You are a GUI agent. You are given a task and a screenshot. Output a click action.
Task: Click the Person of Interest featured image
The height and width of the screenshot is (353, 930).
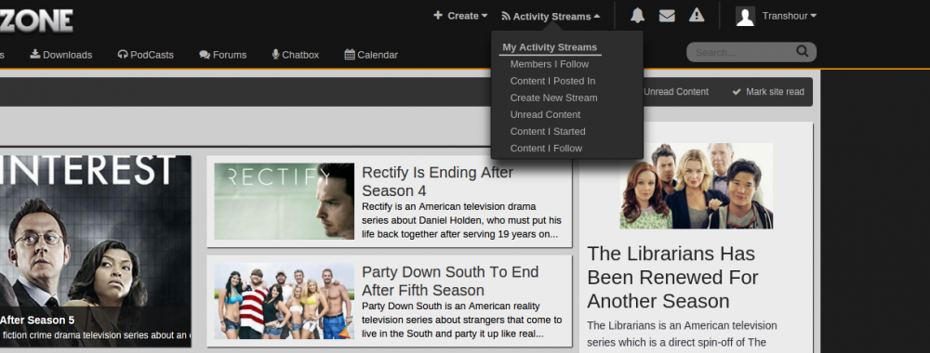pos(95,251)
